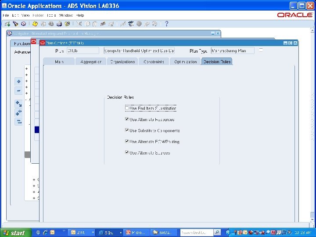This screenshot has width=316, height=237.
Task: Click the Folder Tools toolbar icon
Action: pos(154,24)
